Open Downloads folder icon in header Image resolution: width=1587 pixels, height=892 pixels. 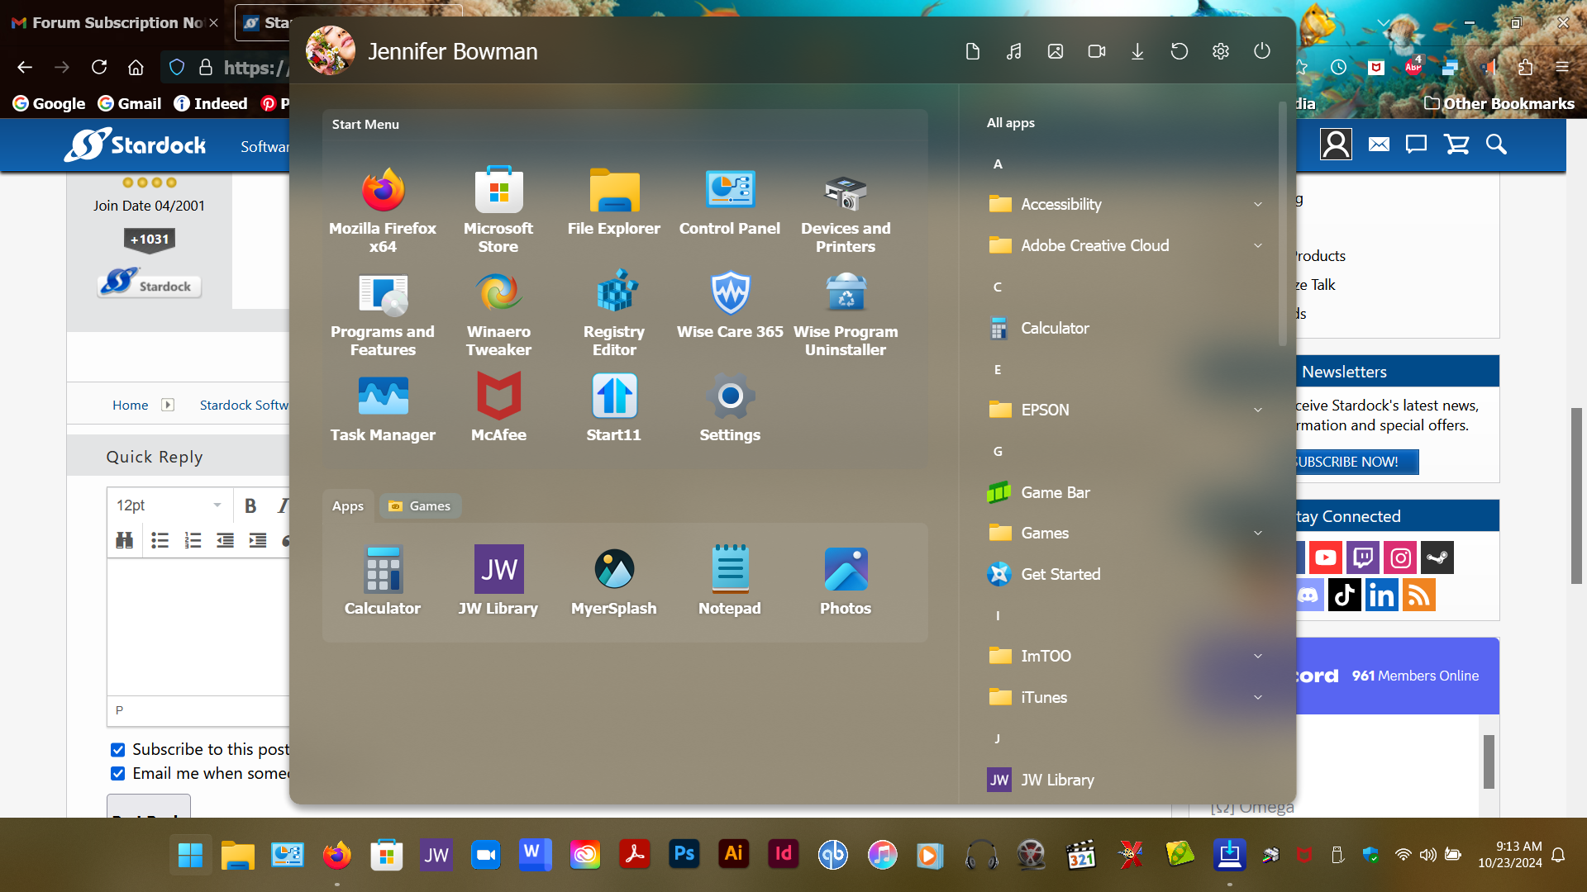coord(1137,51)
